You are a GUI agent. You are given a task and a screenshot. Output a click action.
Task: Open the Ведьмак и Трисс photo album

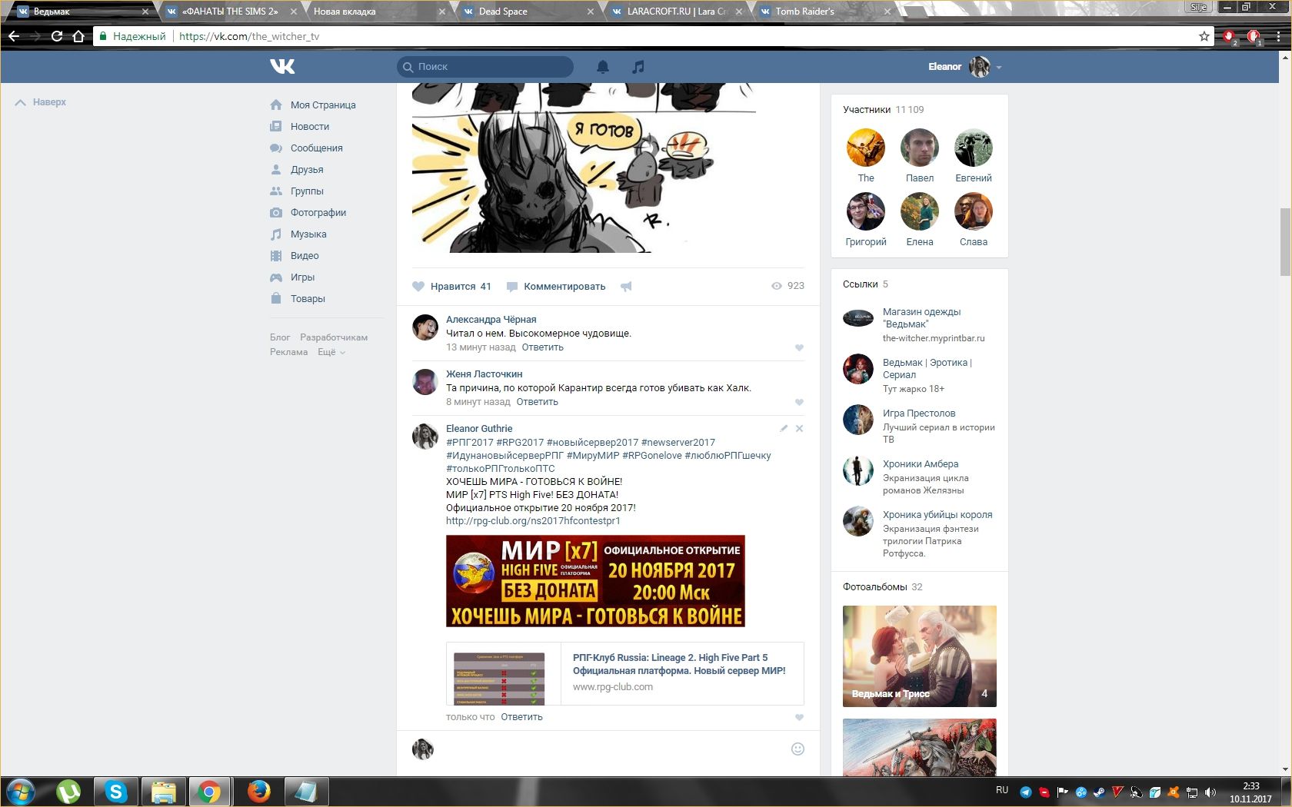(x=920, y=656)
